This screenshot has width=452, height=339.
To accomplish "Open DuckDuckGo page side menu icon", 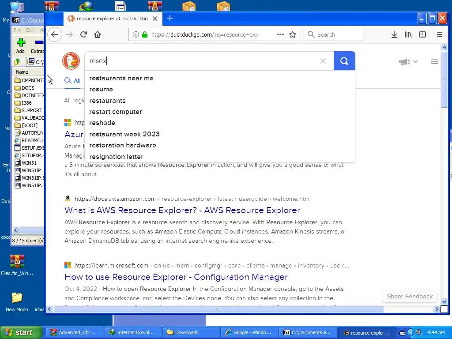I will click(x=434, y=61).
